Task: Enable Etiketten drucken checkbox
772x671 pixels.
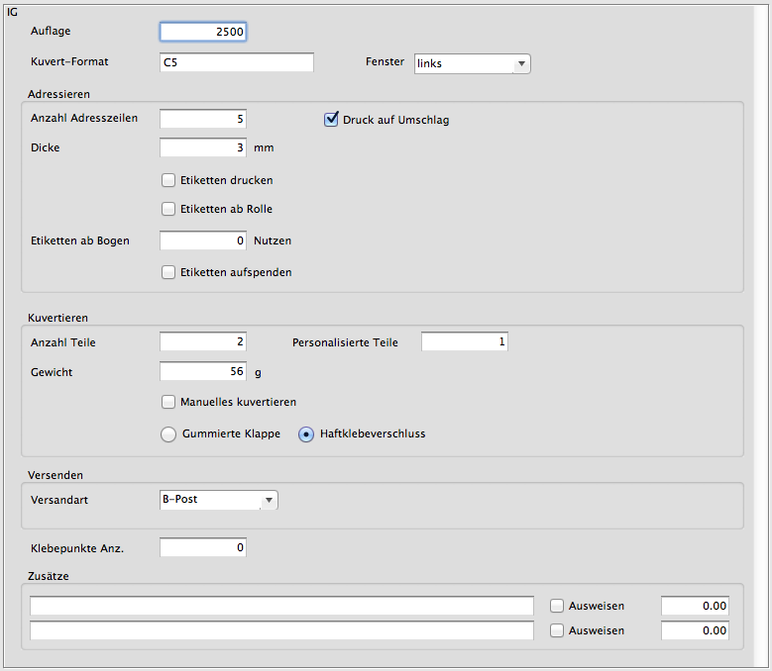Action: 168,180
